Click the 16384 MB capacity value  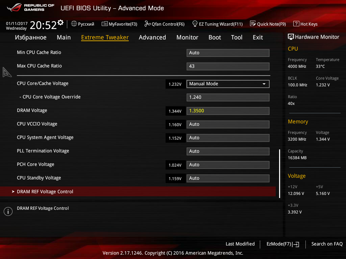(x=297, y=158)
